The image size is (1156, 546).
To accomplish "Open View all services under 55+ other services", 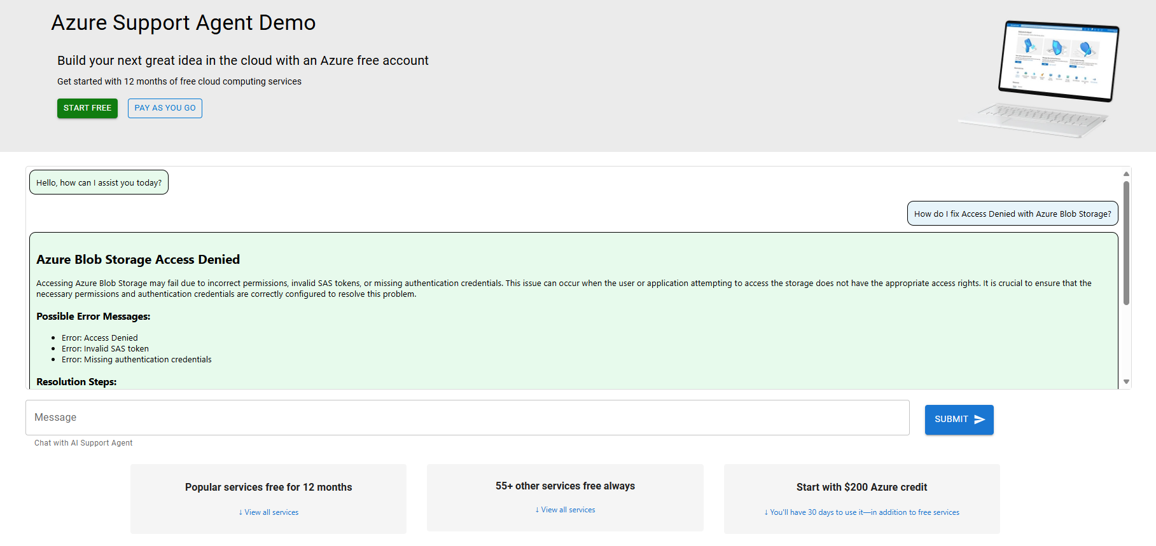I will 565,510.
